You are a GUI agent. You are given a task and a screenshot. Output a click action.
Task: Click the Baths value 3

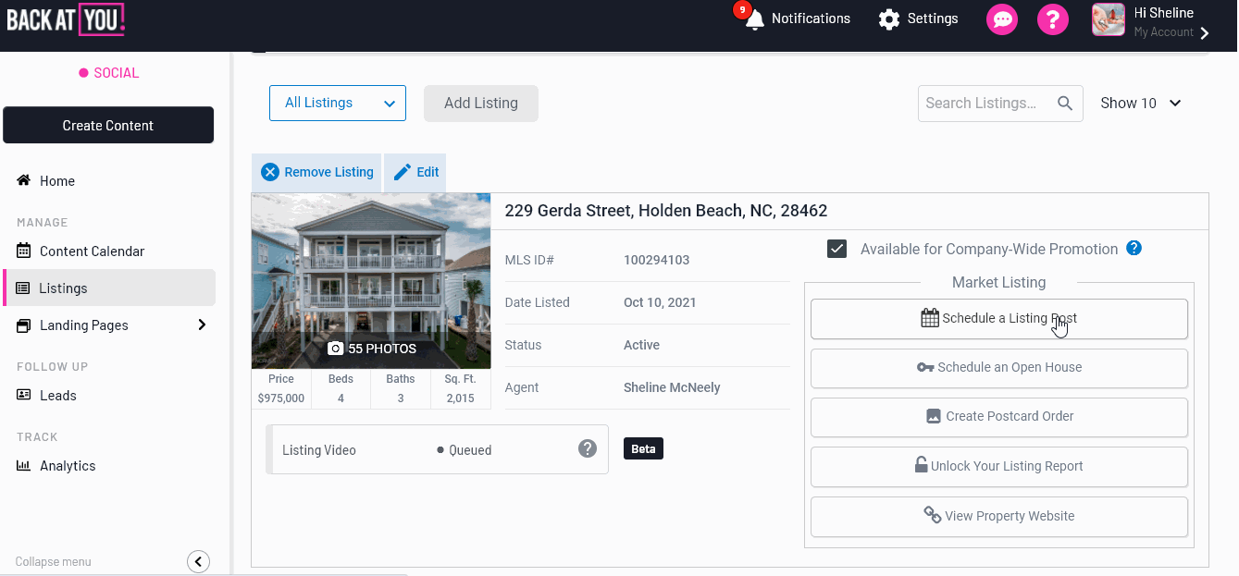click(x=400, y=398)
